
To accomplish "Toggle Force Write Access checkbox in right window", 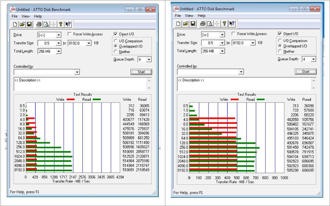I will tap(233, 33).
